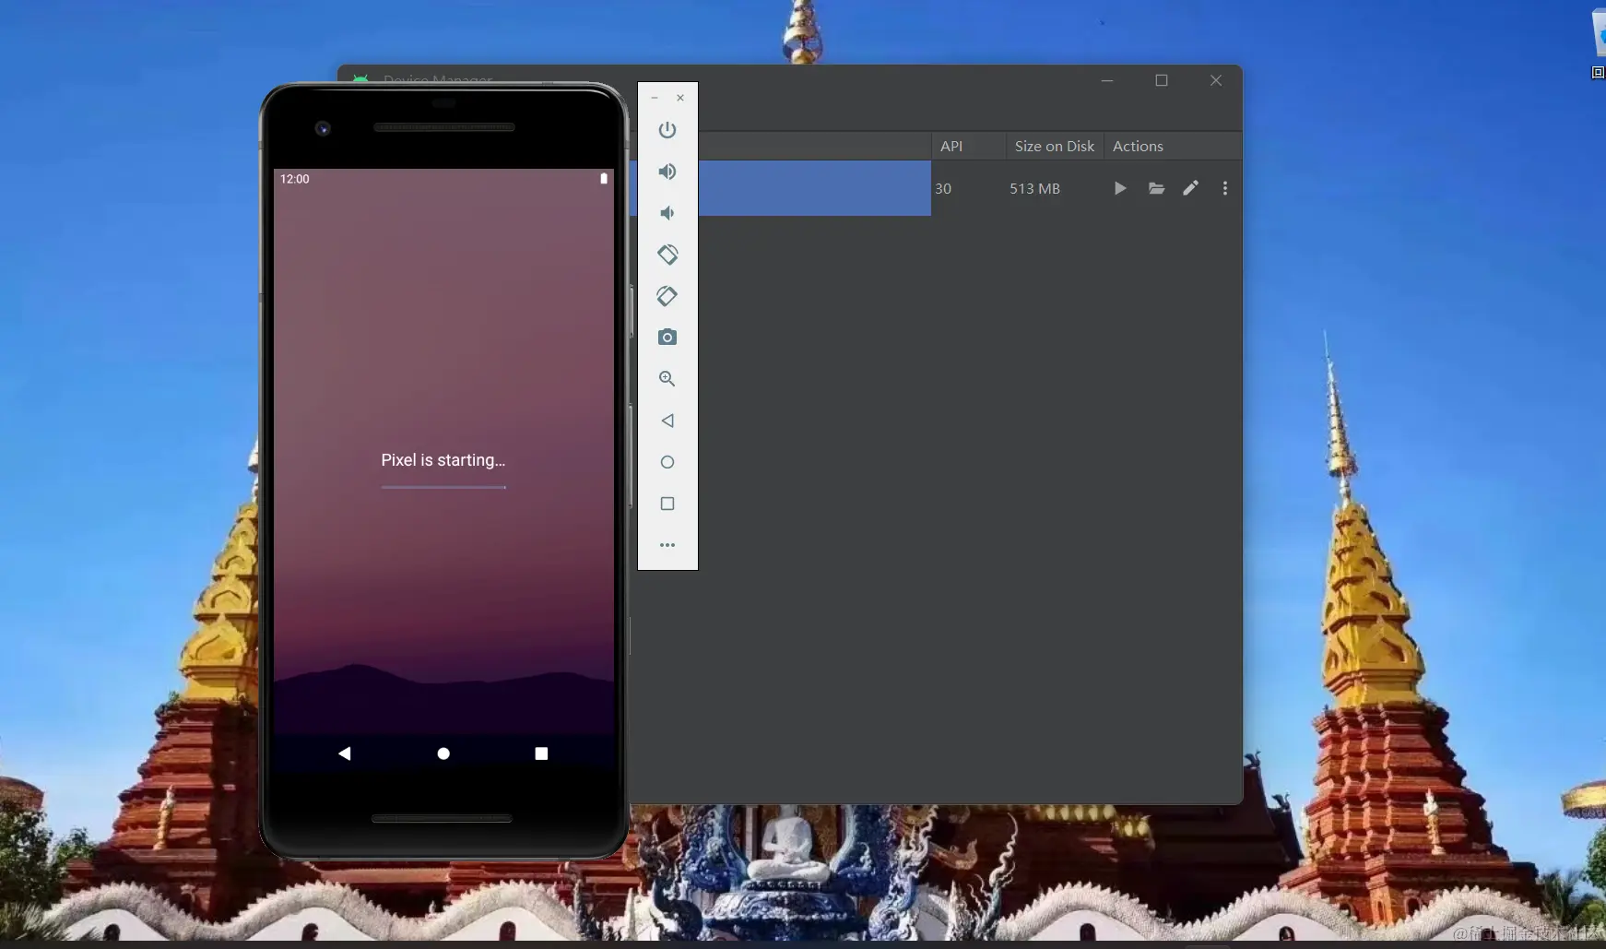Click the API level 30 cell
The image size is (1606, 949).
943,188
